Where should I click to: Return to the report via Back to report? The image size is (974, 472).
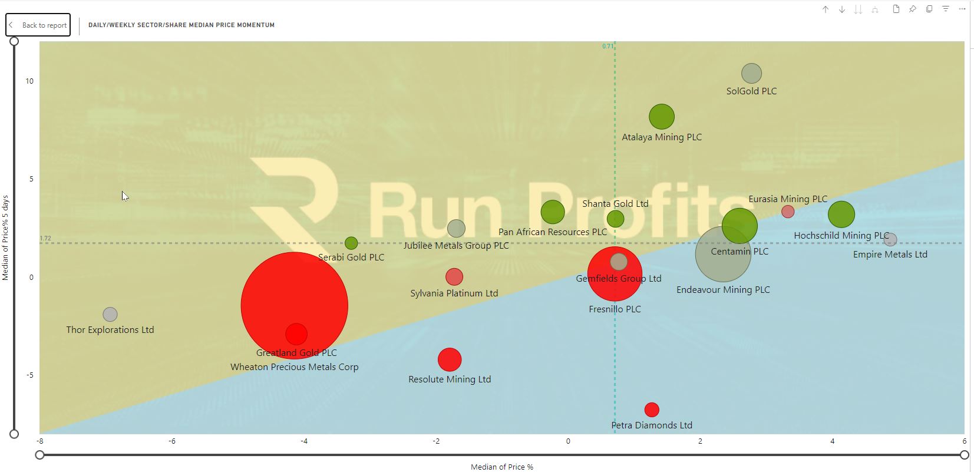pos(38,25)
